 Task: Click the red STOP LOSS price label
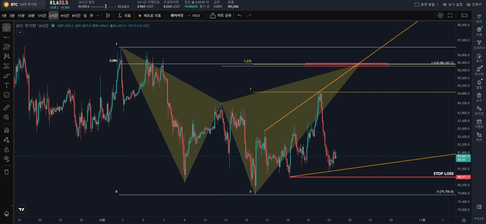point(463,177)
